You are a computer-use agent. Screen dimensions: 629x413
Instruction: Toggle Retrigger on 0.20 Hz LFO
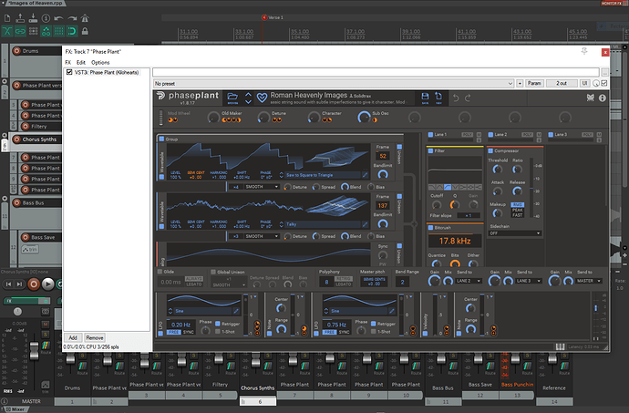pyautogui.click(x=218, y=324)
